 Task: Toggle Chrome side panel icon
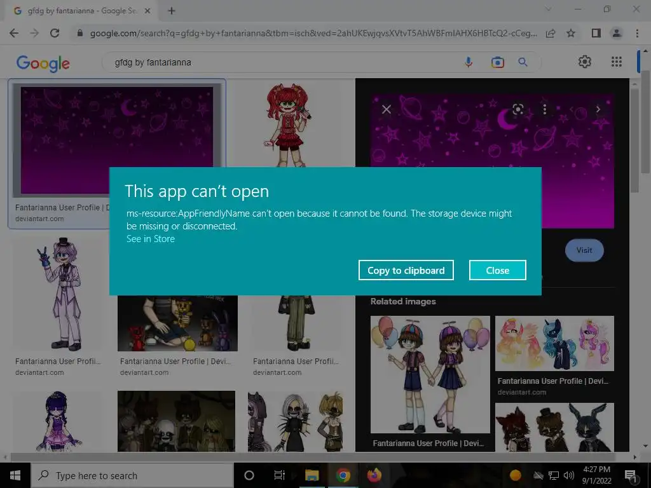(596, 33)
